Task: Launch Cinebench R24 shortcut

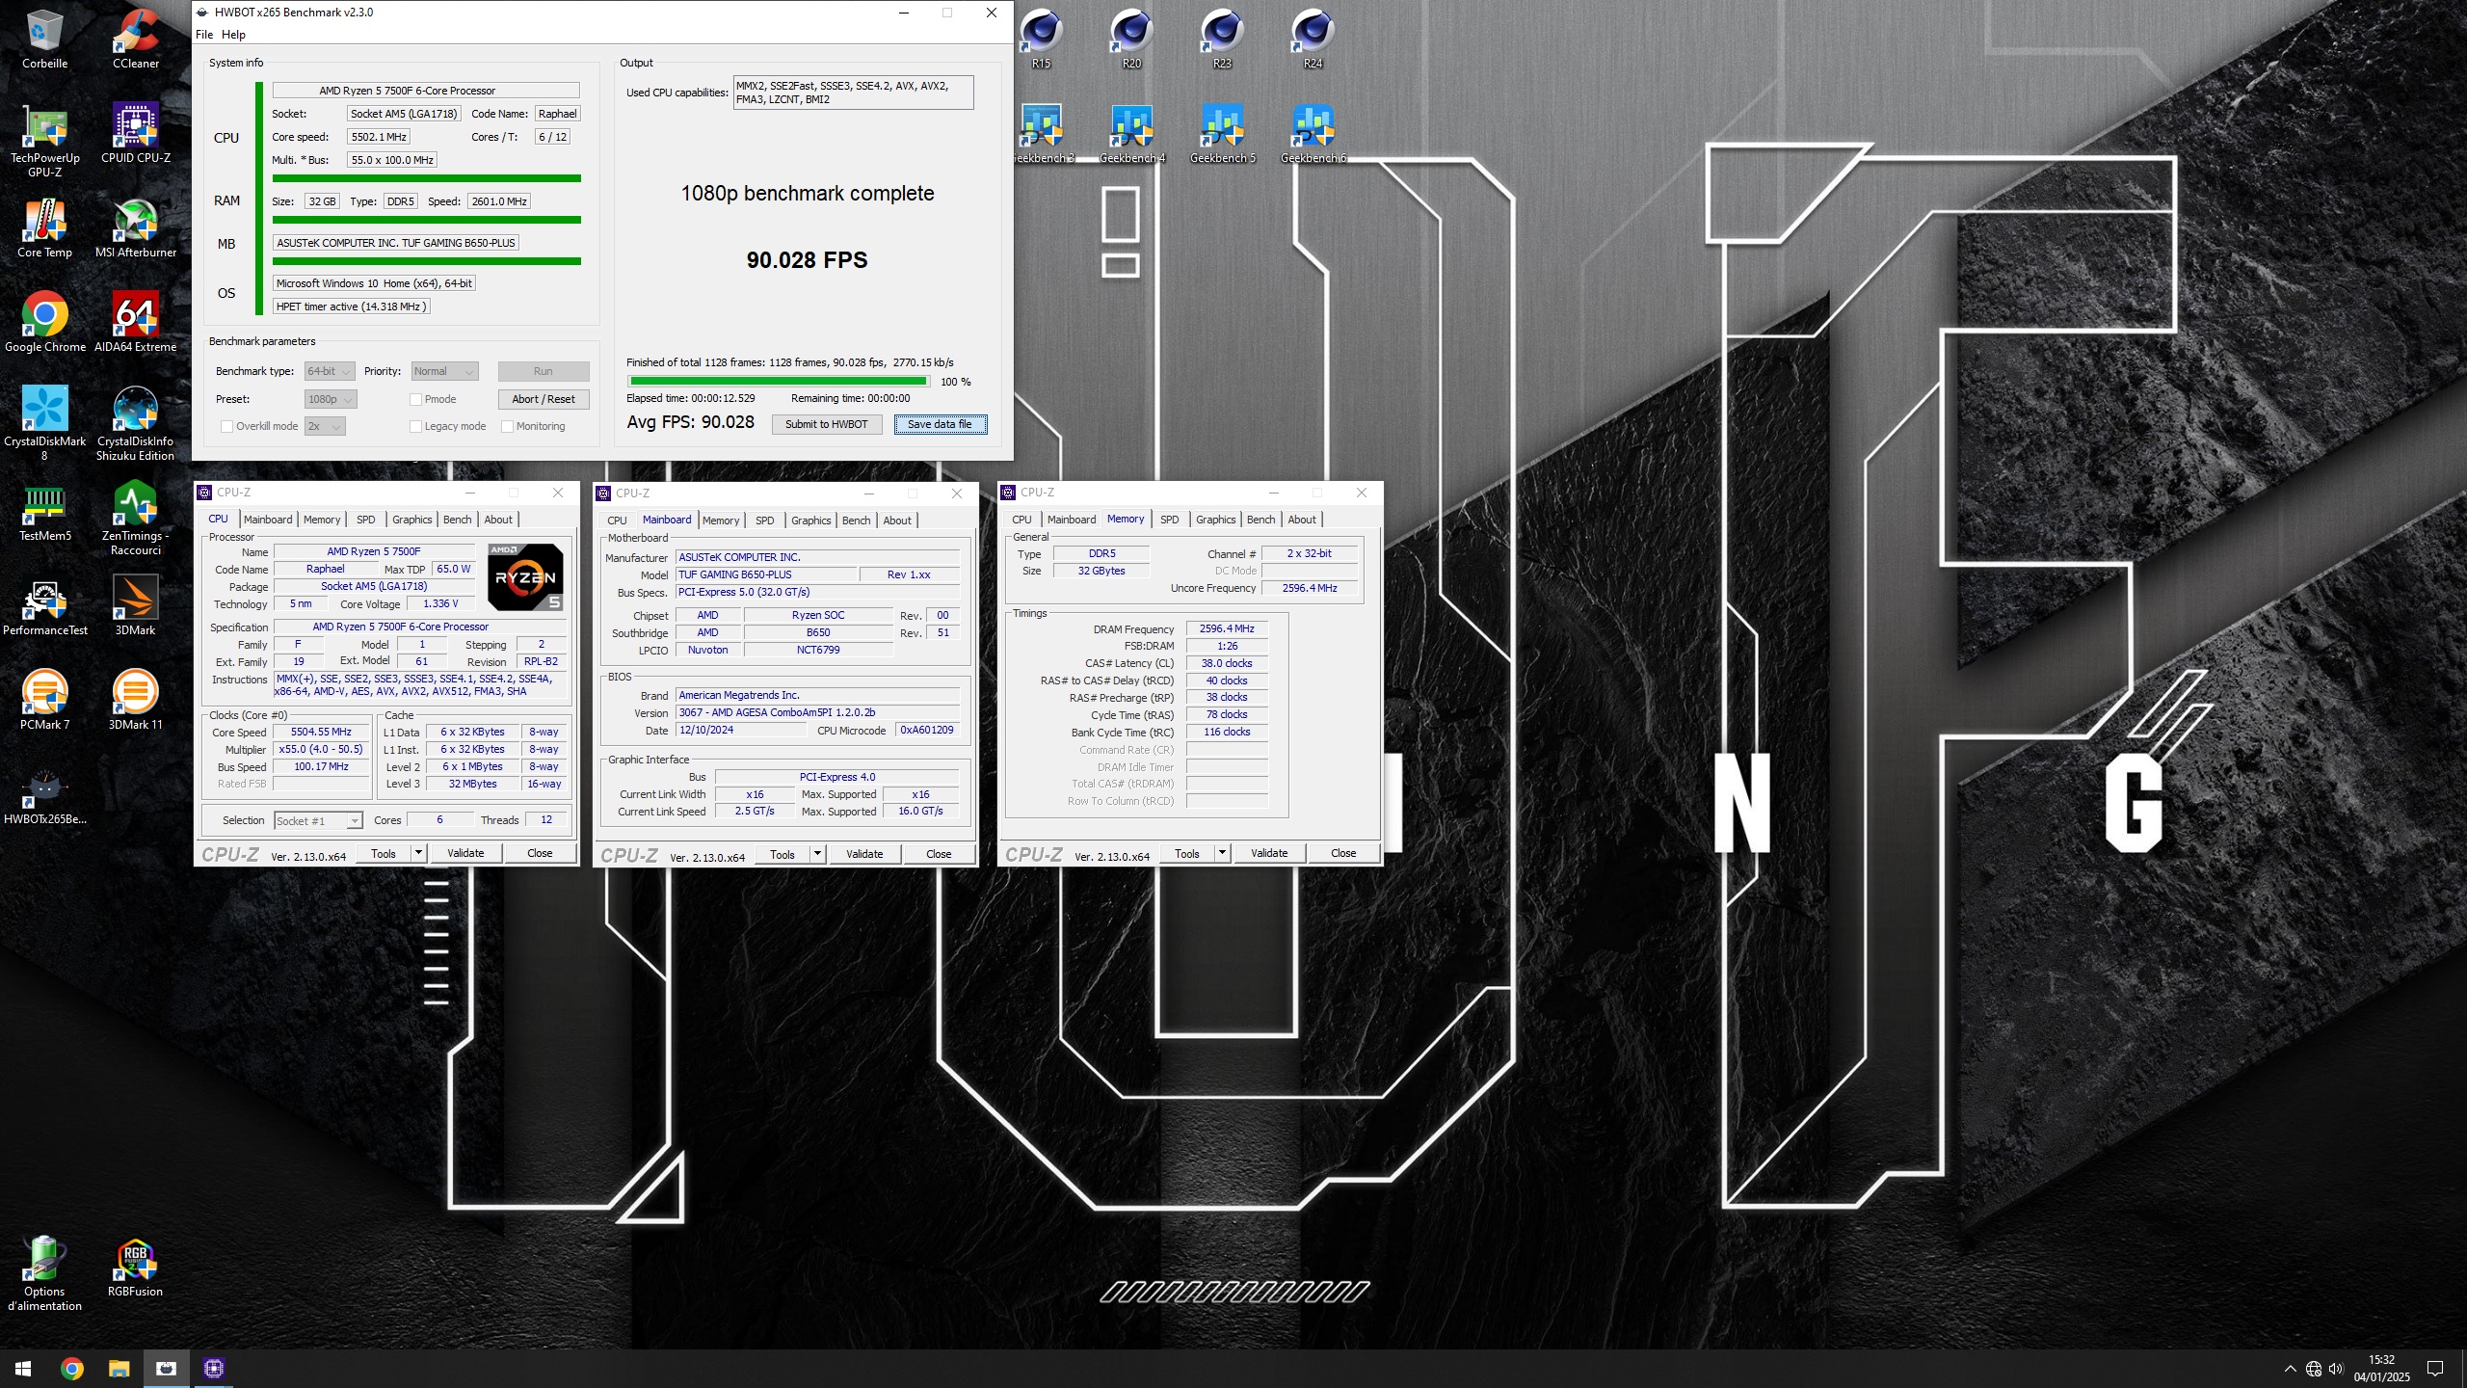Action: (1313, 39)
